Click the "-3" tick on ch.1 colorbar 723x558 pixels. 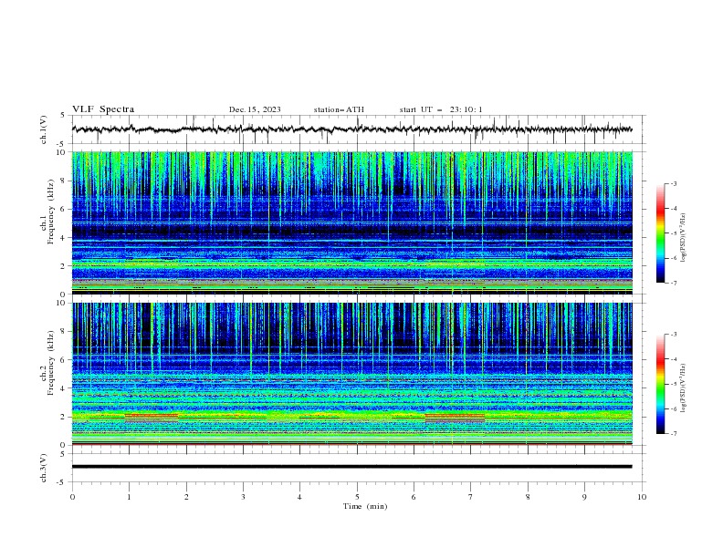[674, 183]
